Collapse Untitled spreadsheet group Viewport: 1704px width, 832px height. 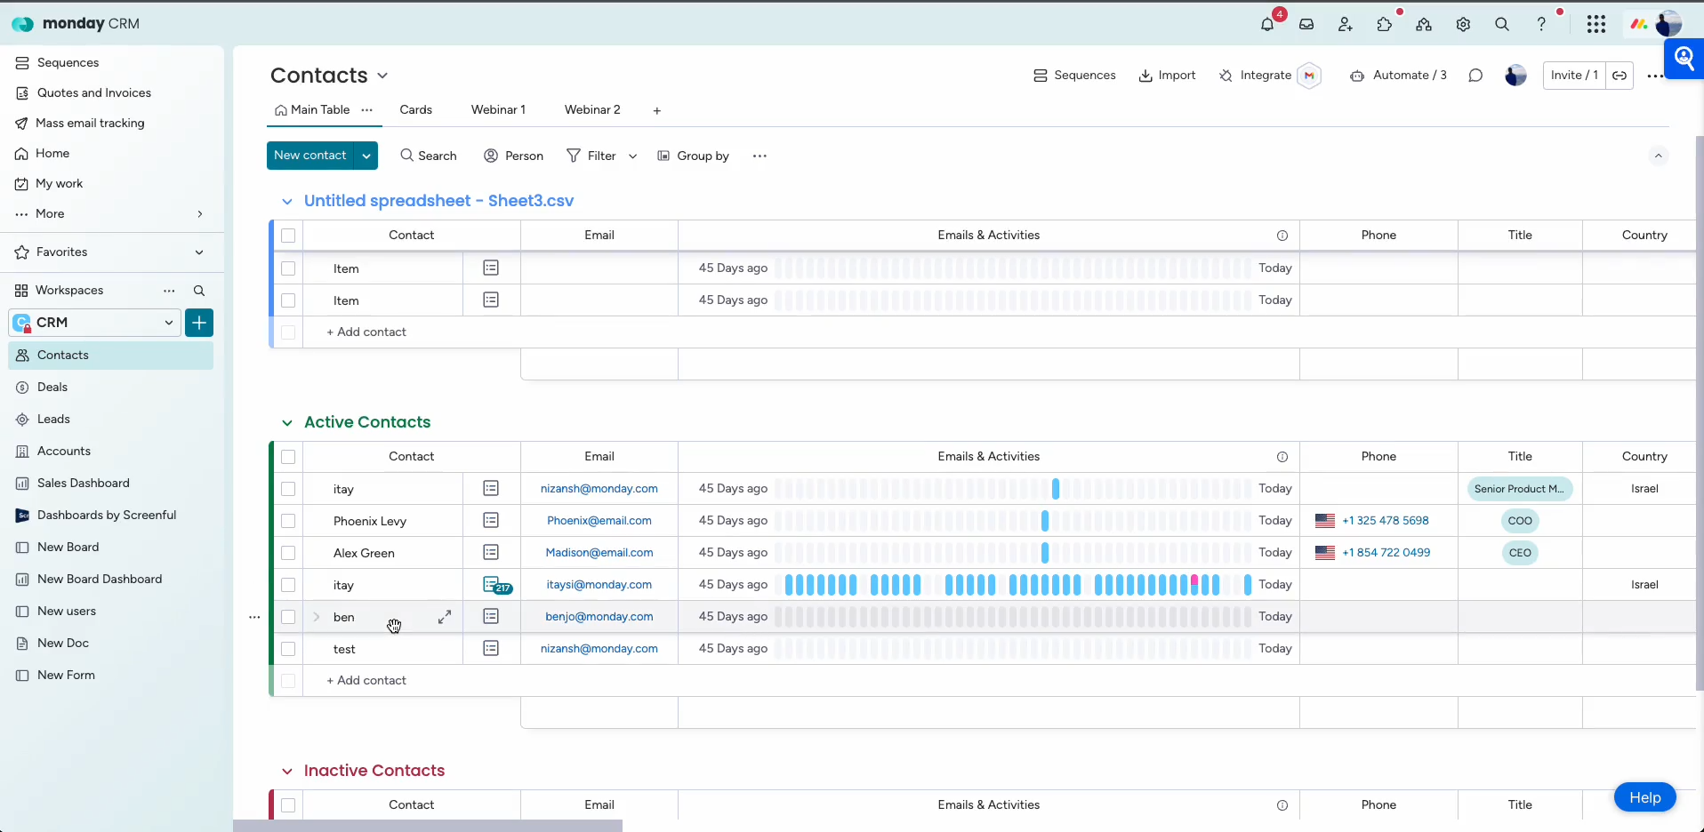pos(286,202)
